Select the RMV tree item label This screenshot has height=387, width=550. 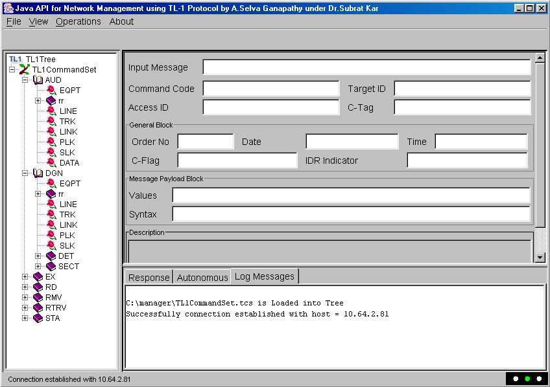point(54,298)
